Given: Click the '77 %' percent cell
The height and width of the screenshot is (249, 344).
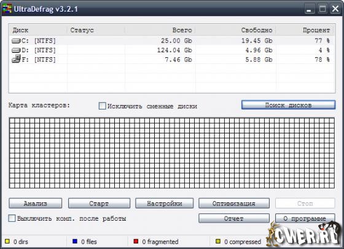Looking at the screenshot, I should tap(322, 41).
